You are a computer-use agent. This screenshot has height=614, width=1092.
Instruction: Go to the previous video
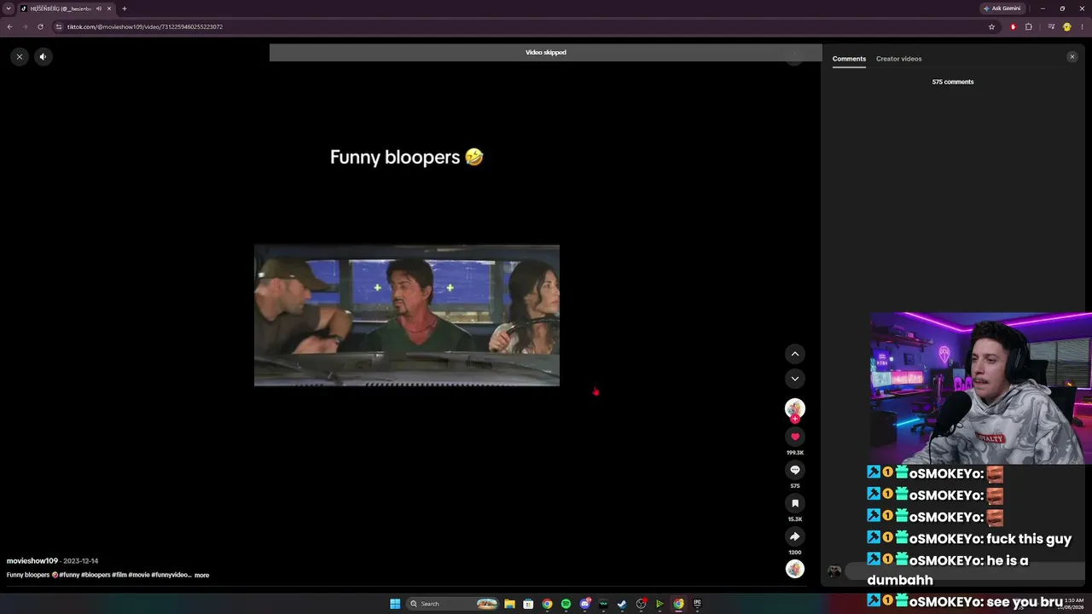coord(795,354)
